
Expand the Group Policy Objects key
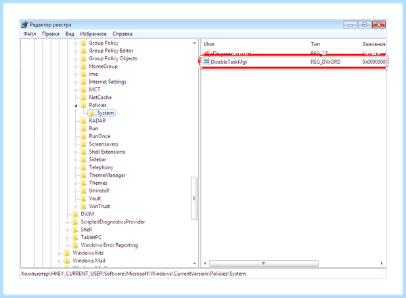(x=76, y=59)
